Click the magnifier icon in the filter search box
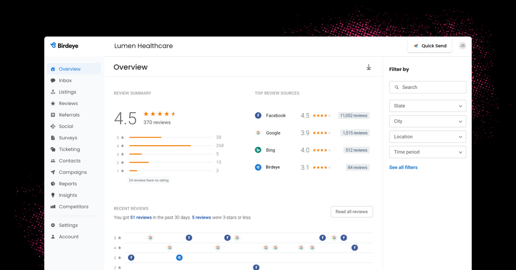Image resolution: width=516 pixels, height=270 pixels. [x=396, y=87]
